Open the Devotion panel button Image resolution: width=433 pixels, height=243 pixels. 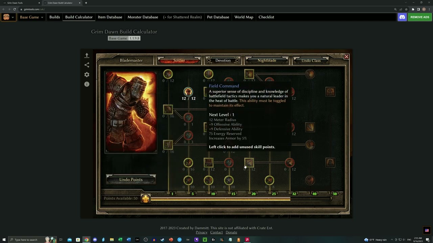[x=223, y=60]
